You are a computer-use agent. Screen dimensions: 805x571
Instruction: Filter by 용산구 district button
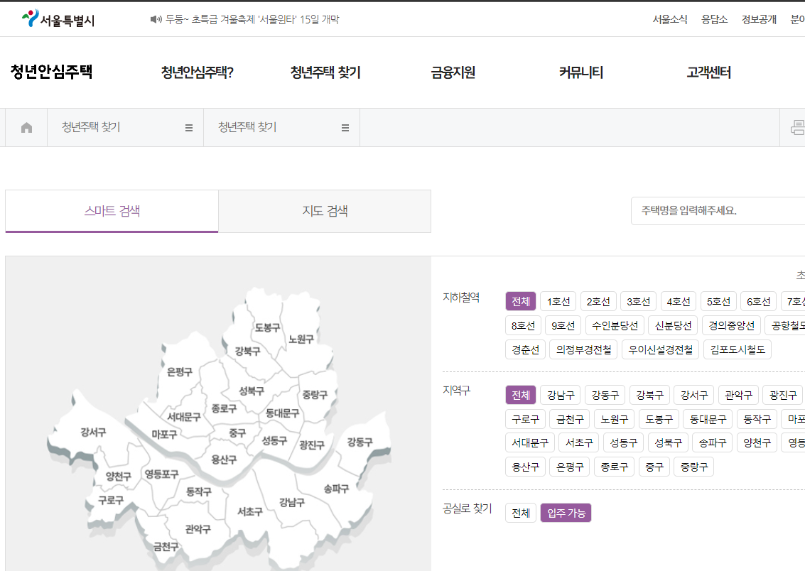tap(525, 467)
